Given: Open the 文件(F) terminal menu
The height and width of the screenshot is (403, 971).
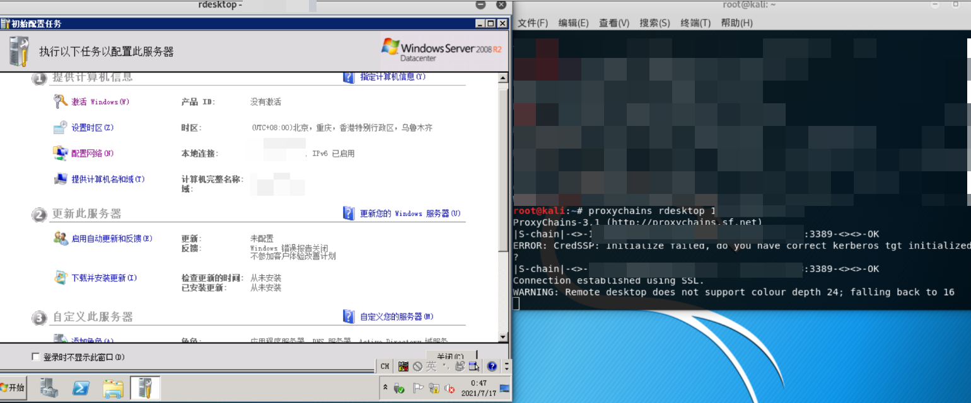Looking at the screenshot, I should point(533,23).
